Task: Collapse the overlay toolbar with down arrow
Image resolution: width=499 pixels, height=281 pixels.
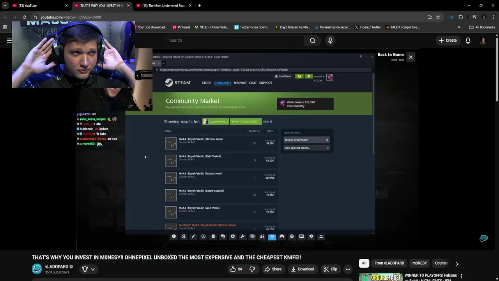Action: 321,237
